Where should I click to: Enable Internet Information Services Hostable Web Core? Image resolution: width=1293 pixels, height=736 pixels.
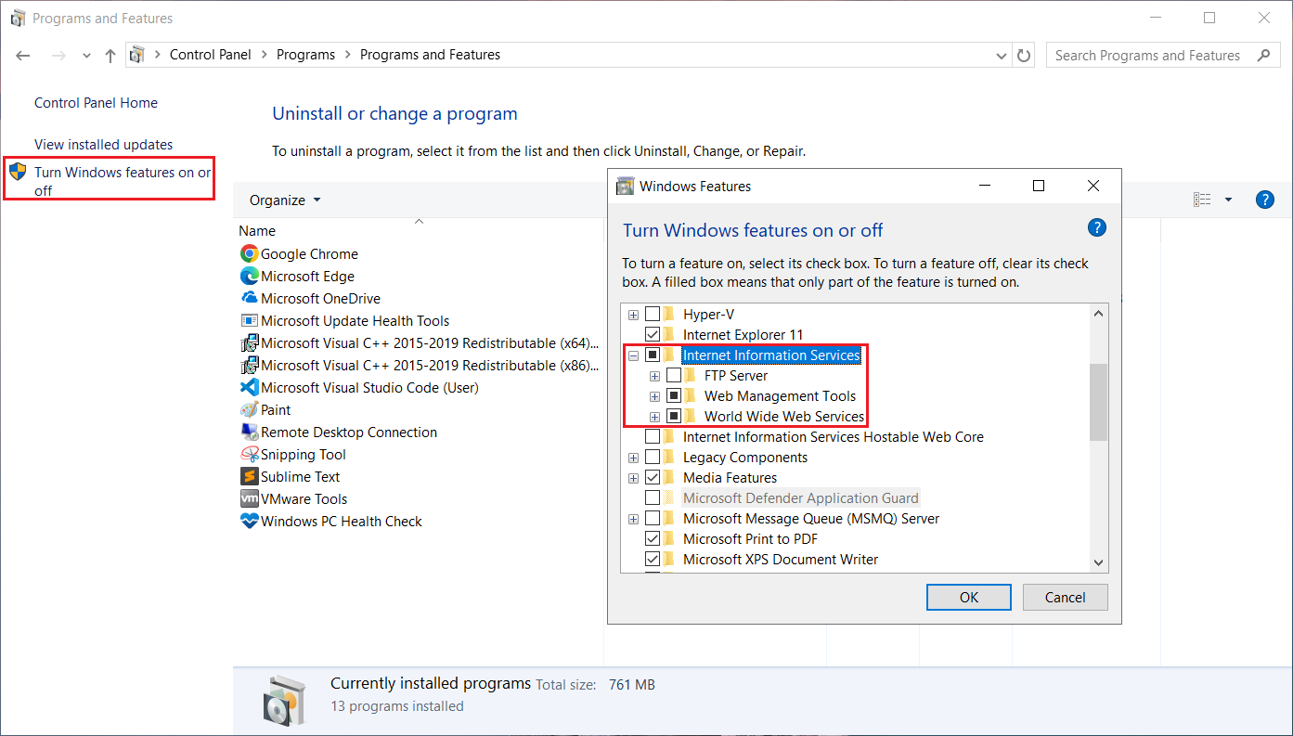[x=652, y=436]
